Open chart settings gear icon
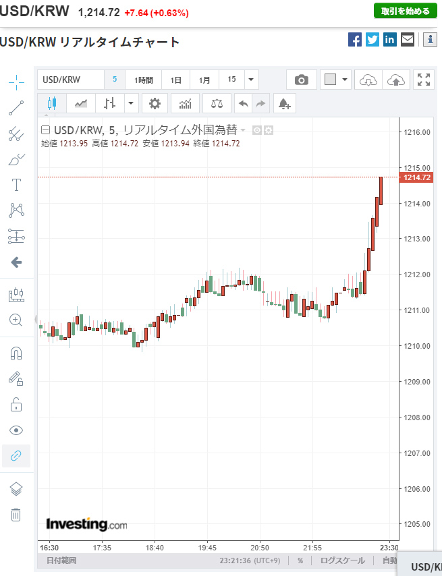The image size is (442, 576). (x=155, y=103)
